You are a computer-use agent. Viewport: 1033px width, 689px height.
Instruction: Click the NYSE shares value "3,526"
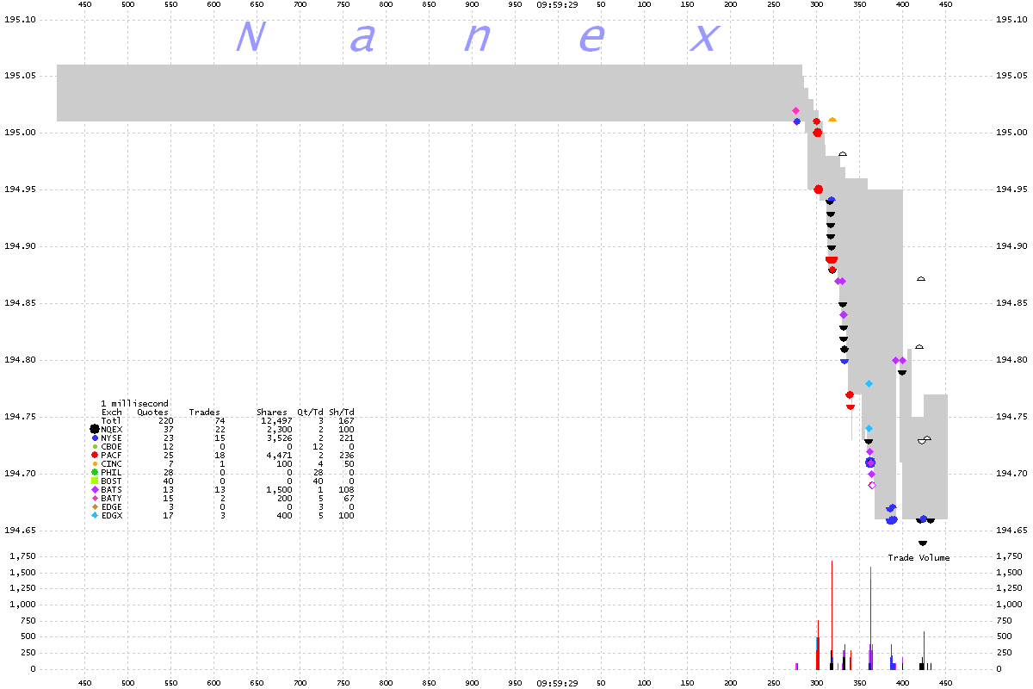click(x=278, y=438)
